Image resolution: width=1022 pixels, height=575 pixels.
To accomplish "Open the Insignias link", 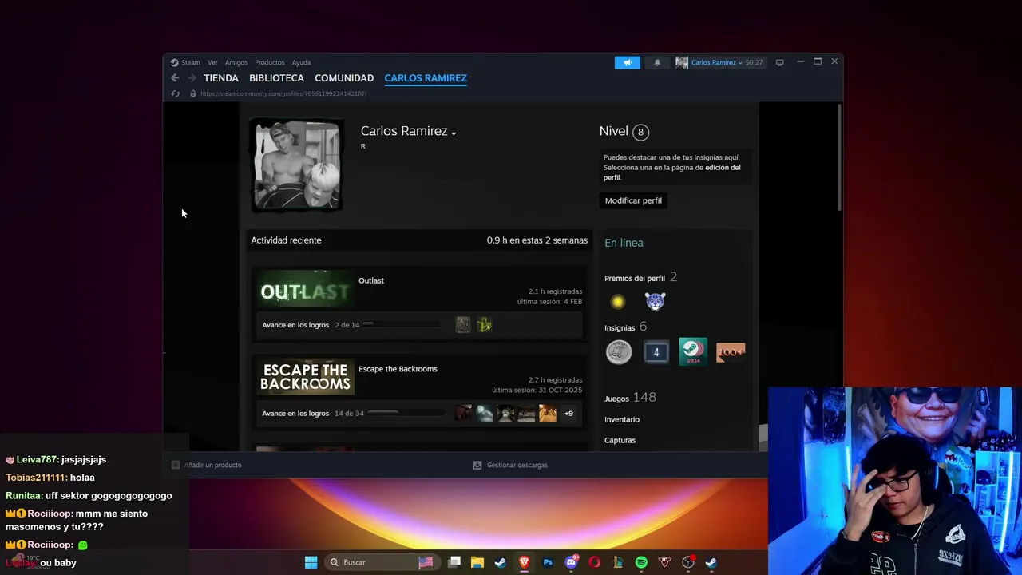I will pos(620,327).
